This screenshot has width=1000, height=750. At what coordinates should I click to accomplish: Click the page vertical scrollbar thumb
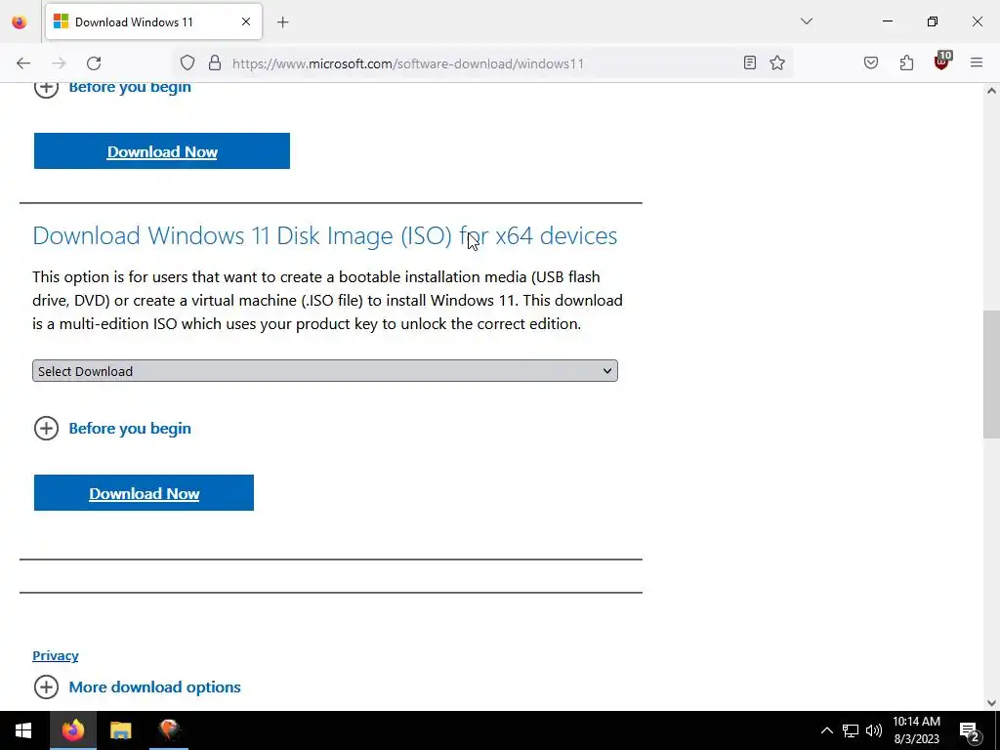[991, 374]
